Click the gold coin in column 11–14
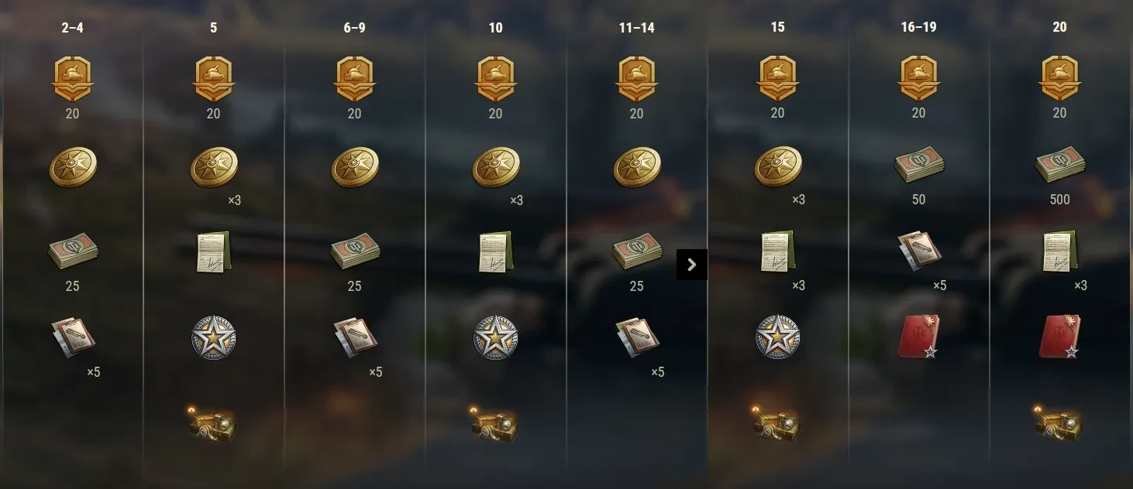This screenshot has height=489, width=1133. click(x=637, y=167)
